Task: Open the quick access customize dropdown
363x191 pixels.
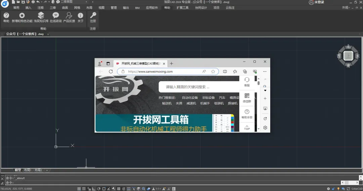Action: 93,2
